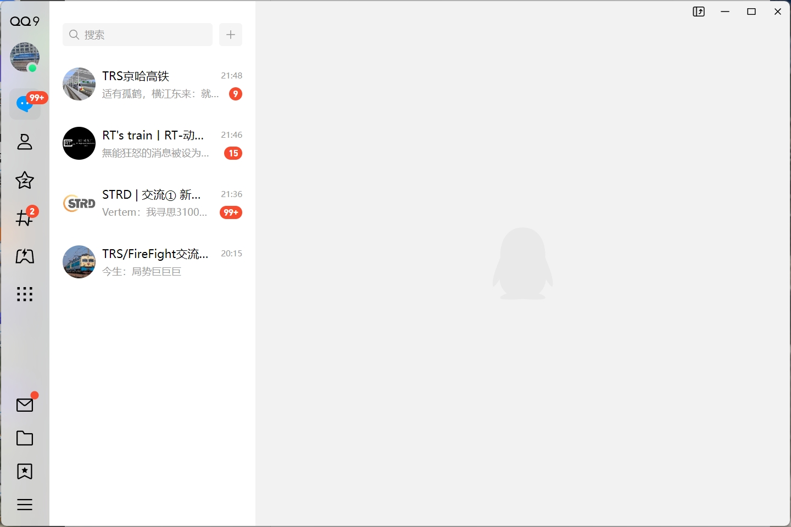
Task: Open the Messages tab with 99+ badge
Action: tap(25, 104)
